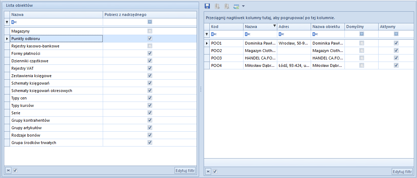This screenshot has height=178, width=417.
Task: Uncheck Pobierz z nadrzędnego for Typy cen
Action: pos(150,98)
